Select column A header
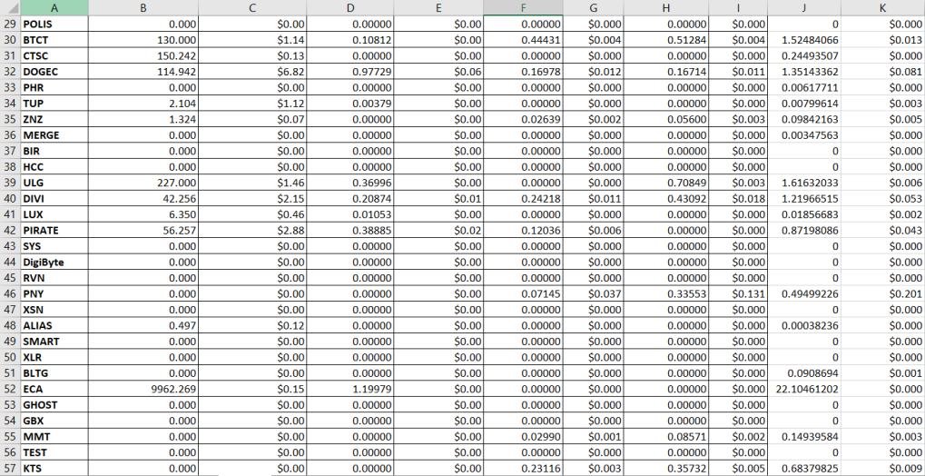Viewport: 925px width, 476px height. [54, 7]
